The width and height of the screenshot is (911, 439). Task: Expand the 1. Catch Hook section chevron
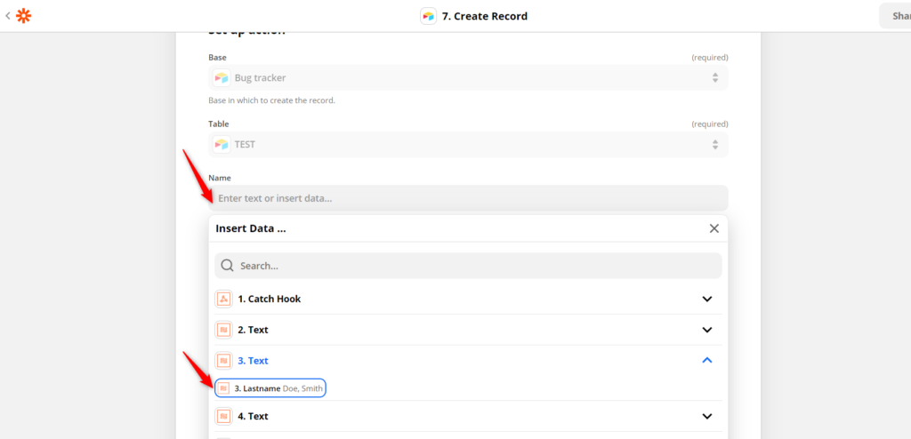(707, 299)
